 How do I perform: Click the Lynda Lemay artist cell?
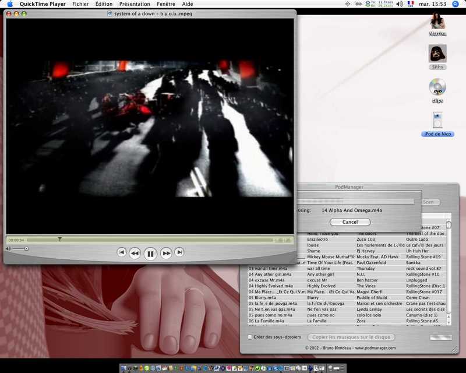point(369,309)
